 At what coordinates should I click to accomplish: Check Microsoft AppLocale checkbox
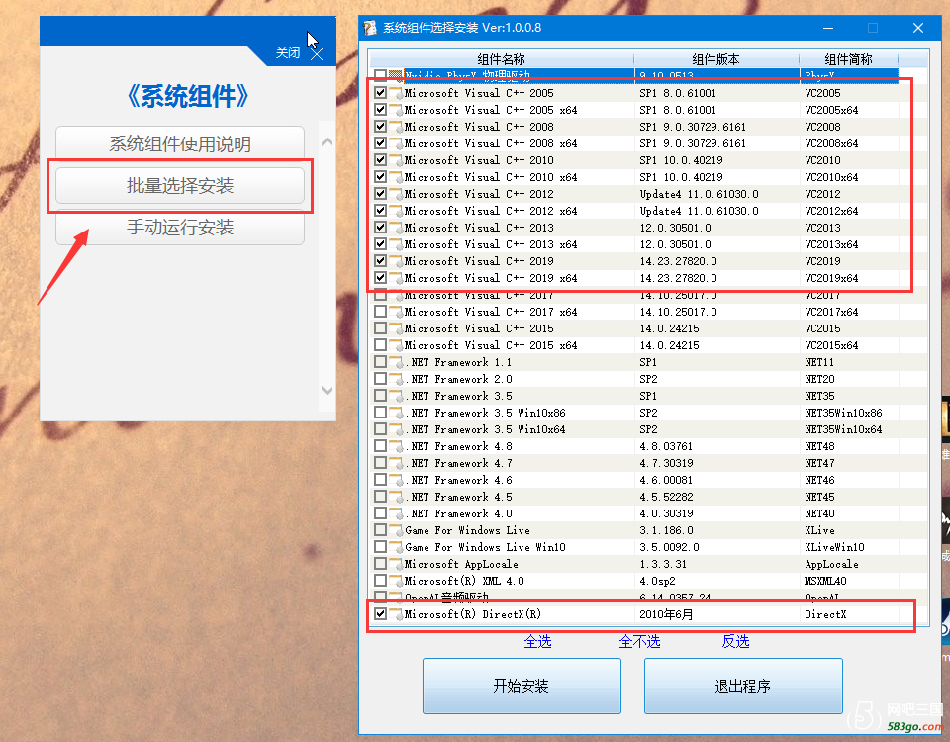pos(380,564)
